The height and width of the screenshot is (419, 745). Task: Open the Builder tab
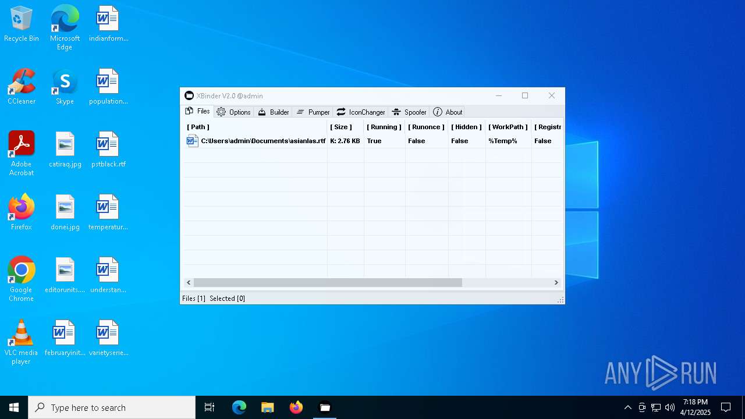(x=273, y=112)
